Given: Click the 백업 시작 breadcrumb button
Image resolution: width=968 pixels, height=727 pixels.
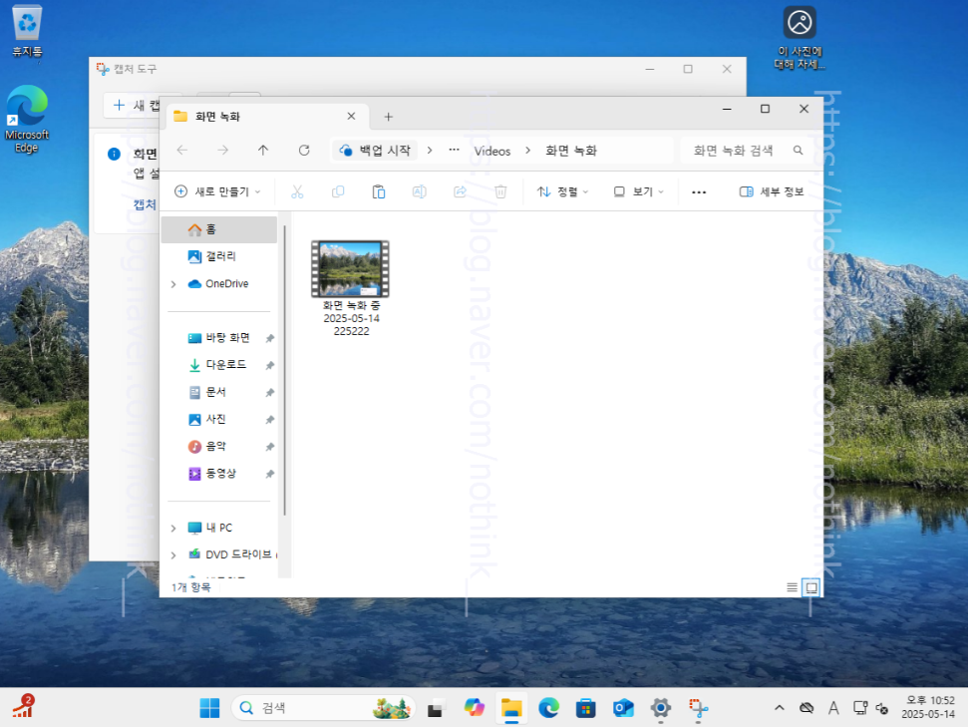Looking at the screenshot, I should [x=376, y=151].
